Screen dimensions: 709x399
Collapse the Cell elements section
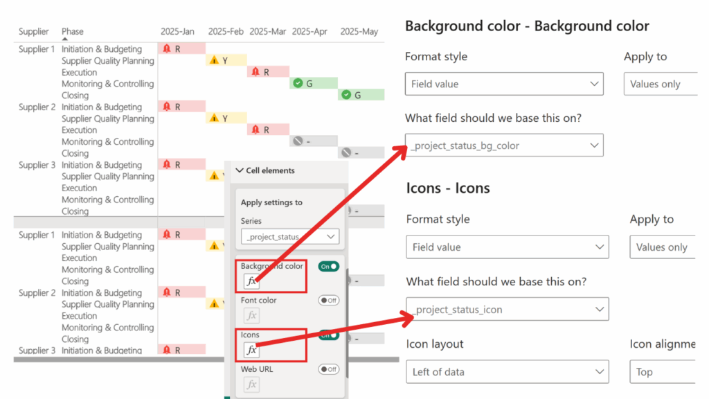point(240,170)
